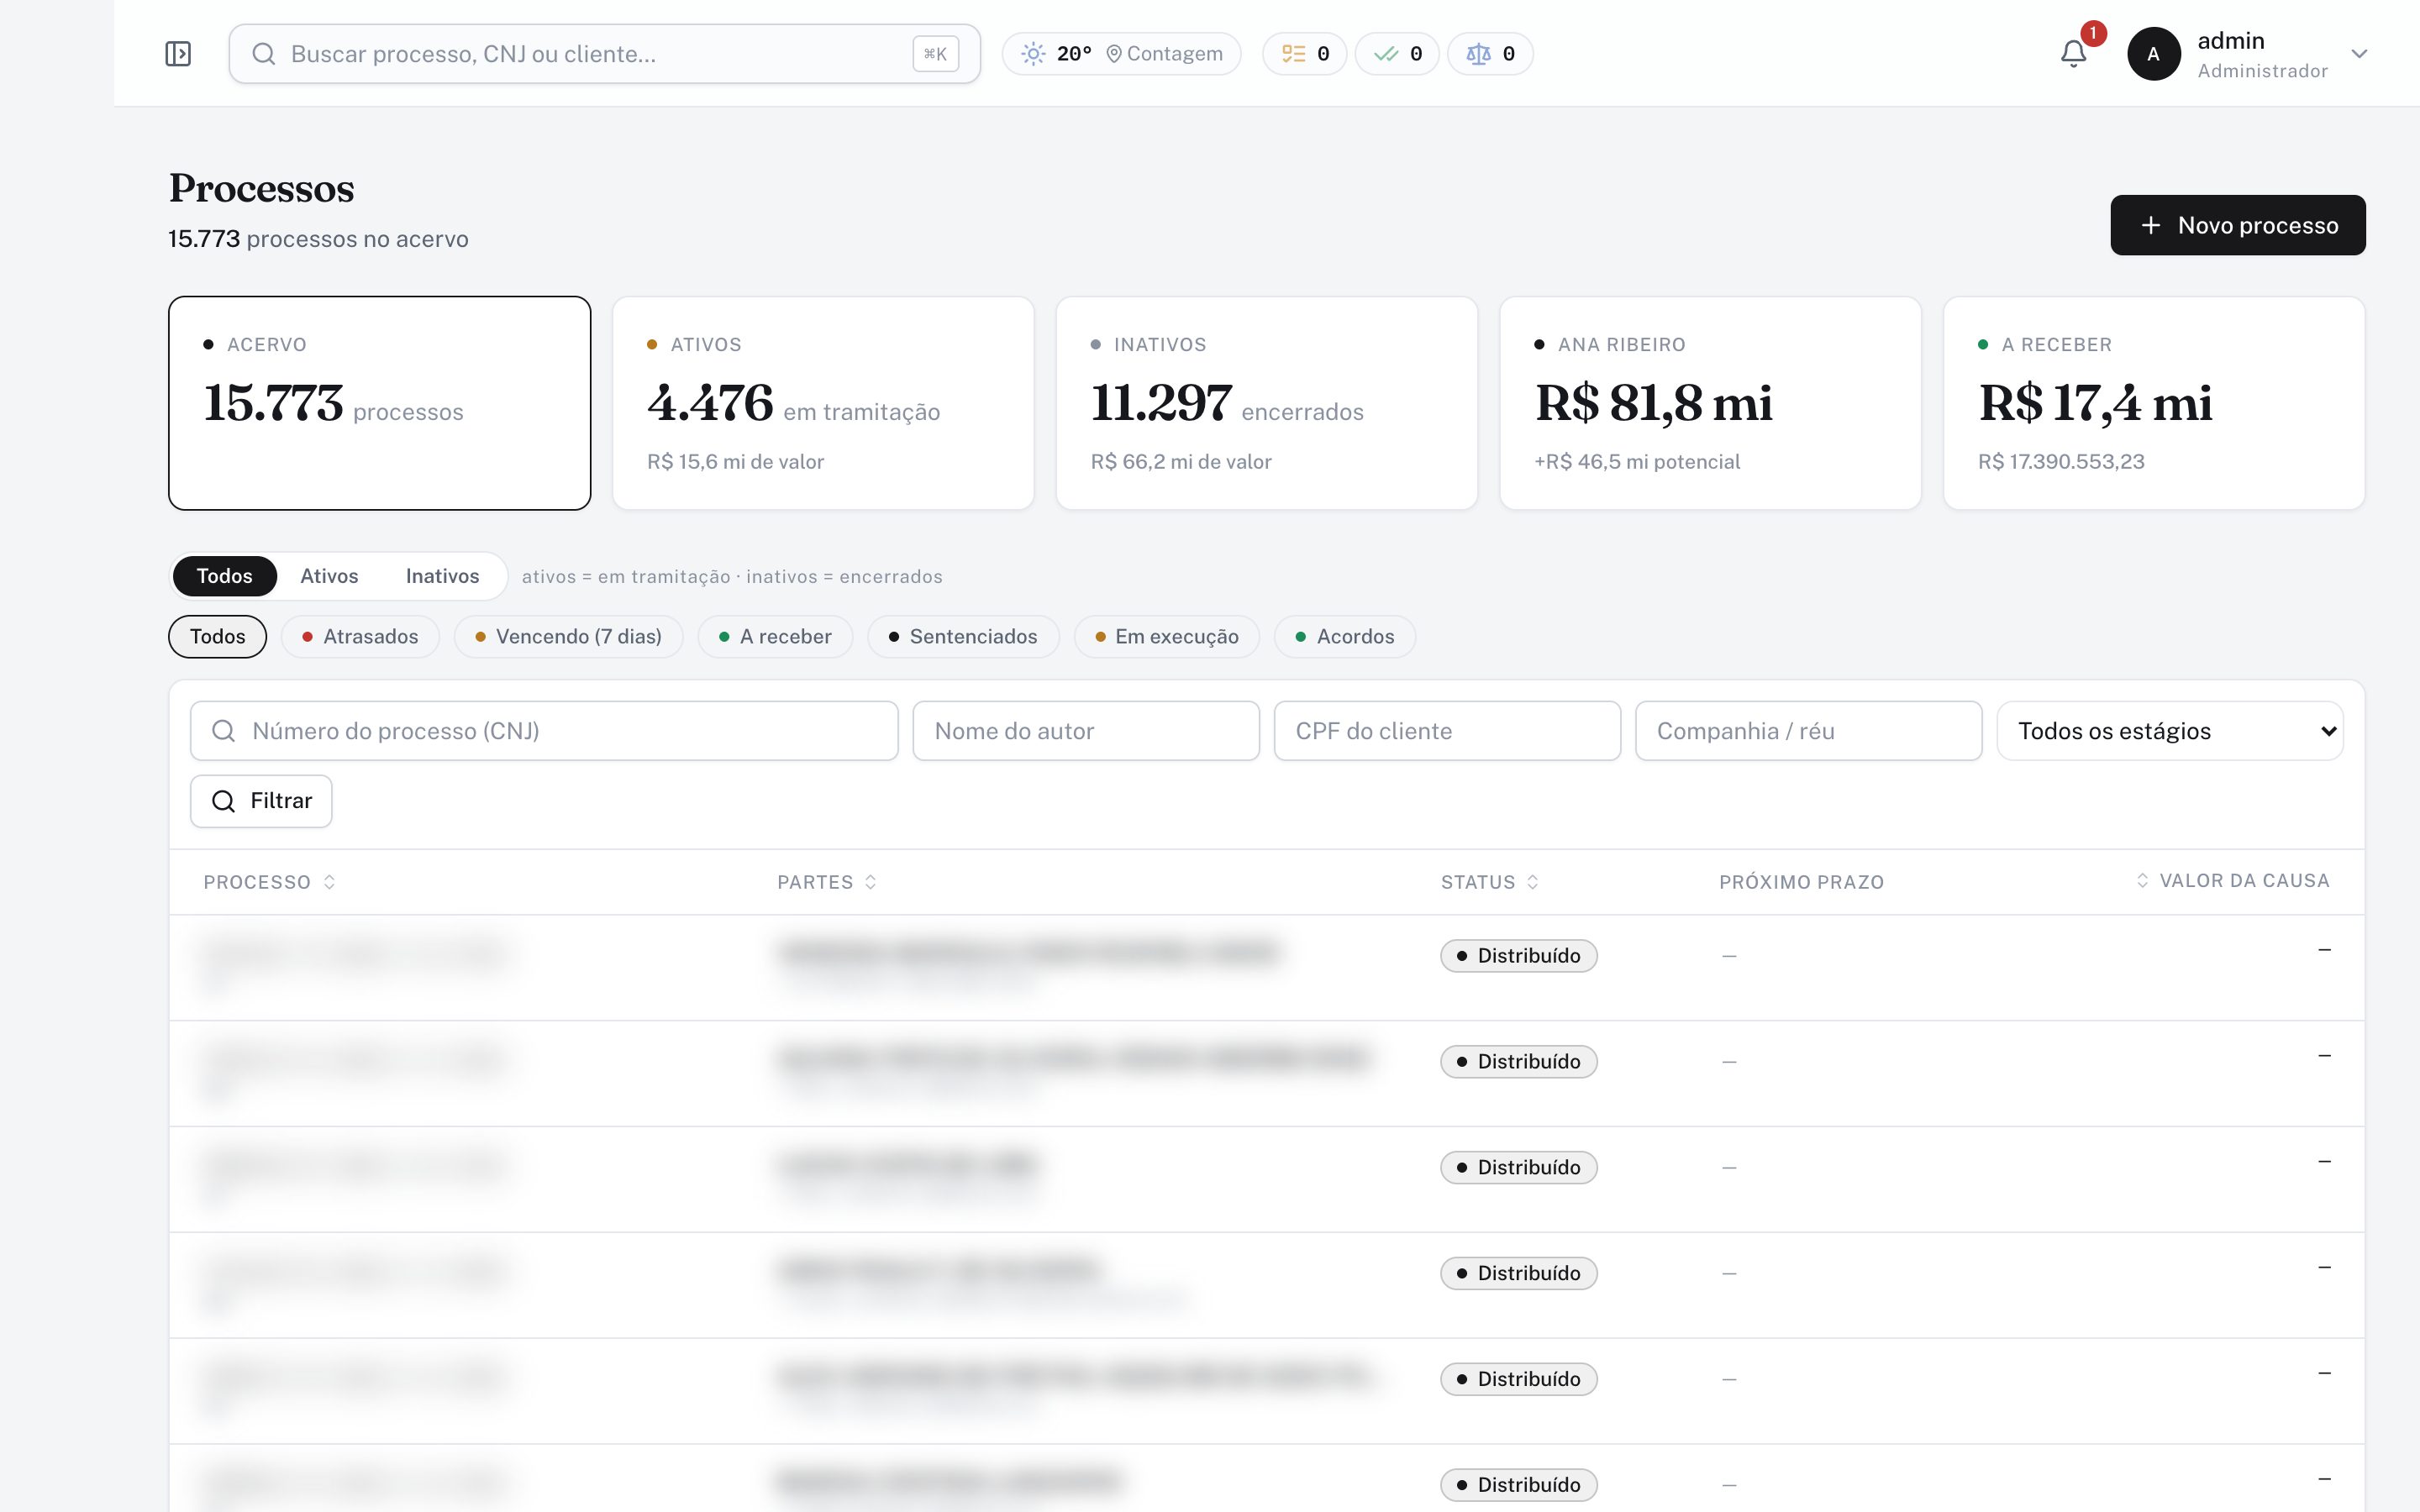This screenshot has width=2420, height=1512.
Task: Open the task list counter chip
Action: (1304, 54)
